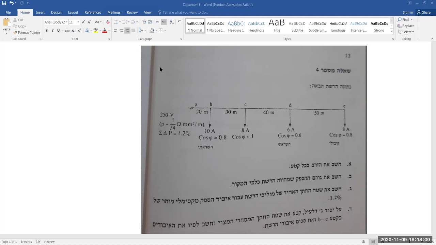Click Sign in

(408, 13)
